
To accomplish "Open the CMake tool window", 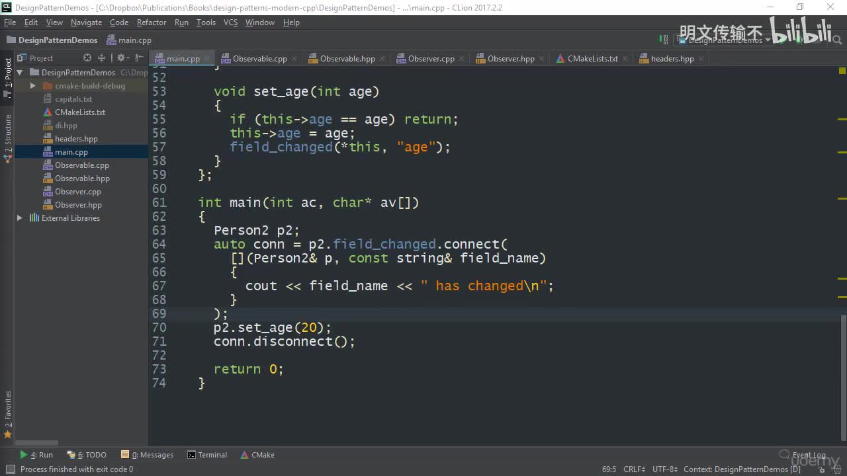I will click(257, 455).
